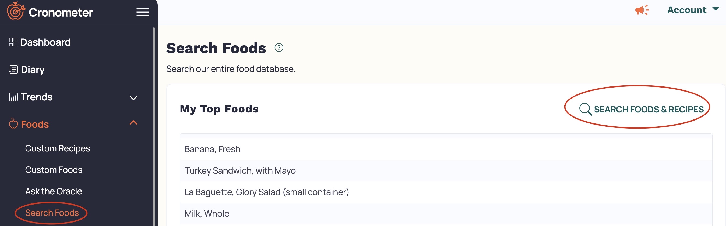Select the Dashboard grid icon
Screen dimensions: 726x226
tap(13, 42)
